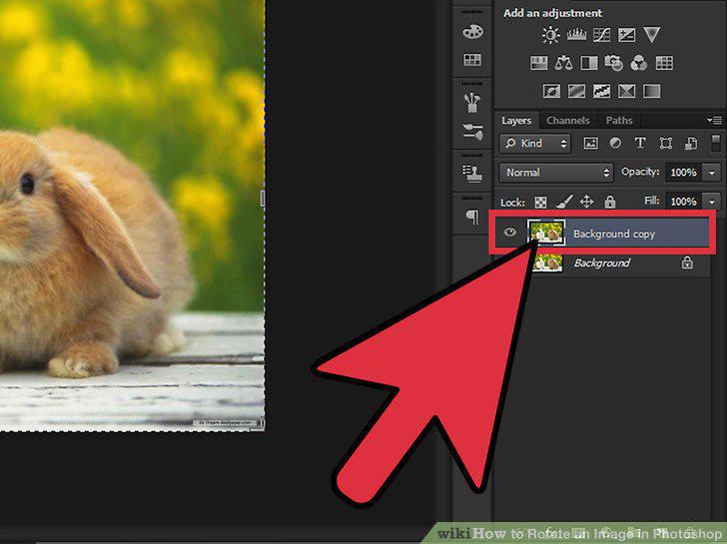The image size is (727, 544).
Task: Add a Threshold adjustment
Action: (x=601, y=91)
